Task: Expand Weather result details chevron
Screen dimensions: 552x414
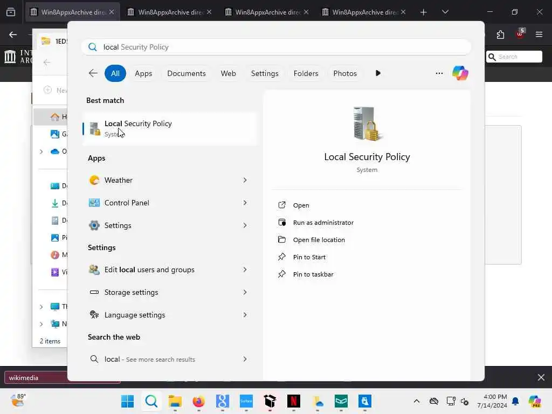Action: [x=245, y=180]
